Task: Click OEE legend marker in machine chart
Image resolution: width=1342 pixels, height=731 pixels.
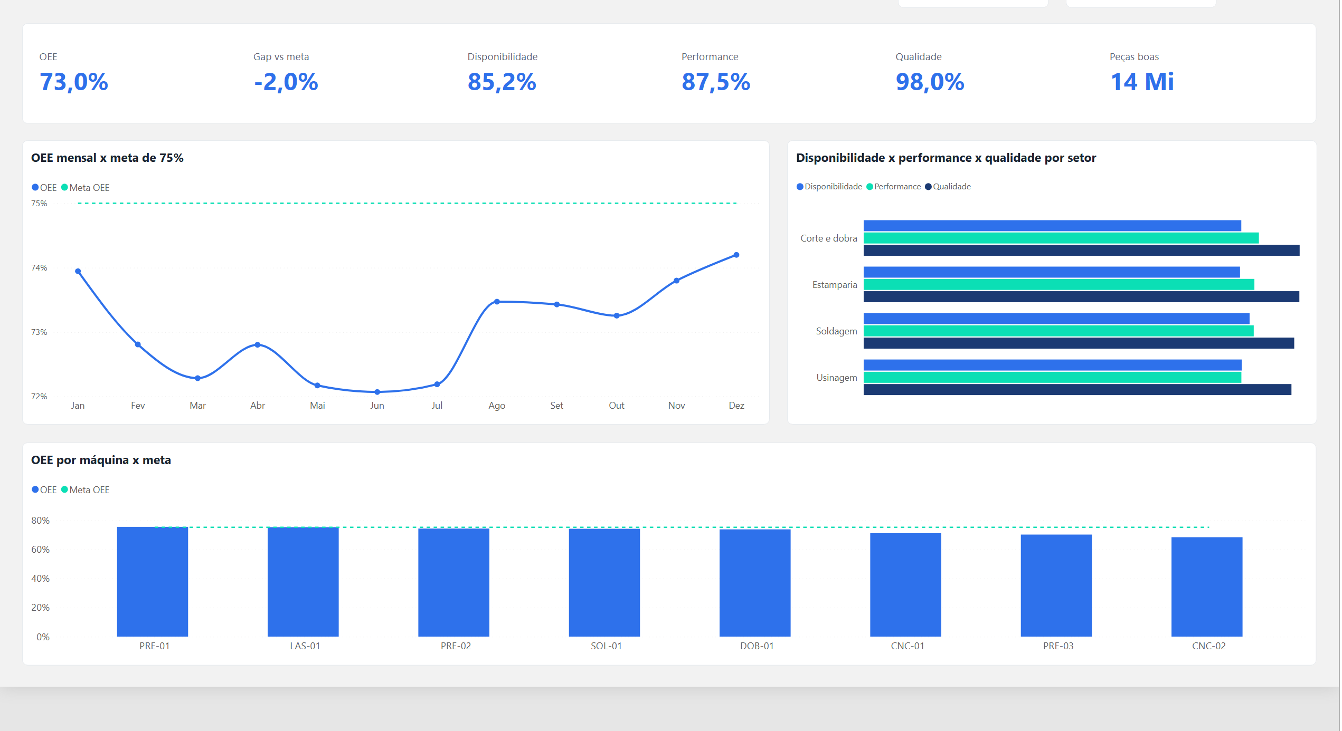Action: (35, 489)
